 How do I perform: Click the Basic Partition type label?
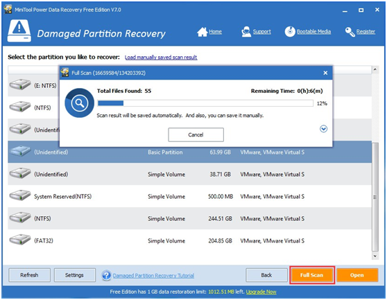click(x=165, y=152)
